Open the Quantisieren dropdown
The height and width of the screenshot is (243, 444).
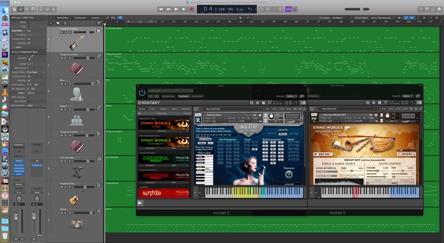click(36, 31)
